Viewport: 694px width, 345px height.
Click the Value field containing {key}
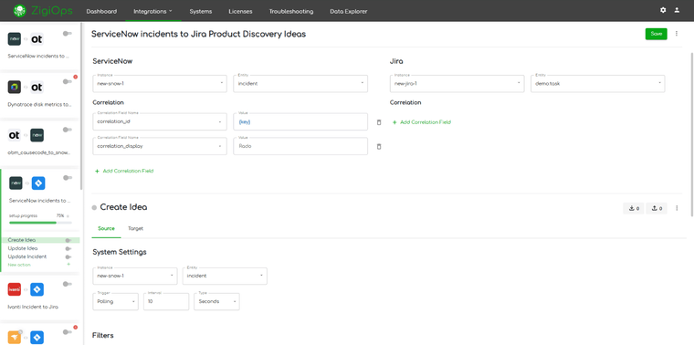[x=300, y=121]
